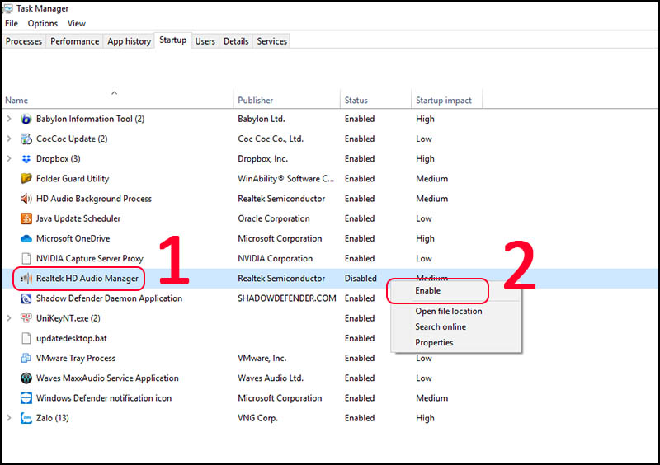Select Open file location in context menu
Image resolution: width=660 pixels, height=465 pixels.
click(449, 312)
